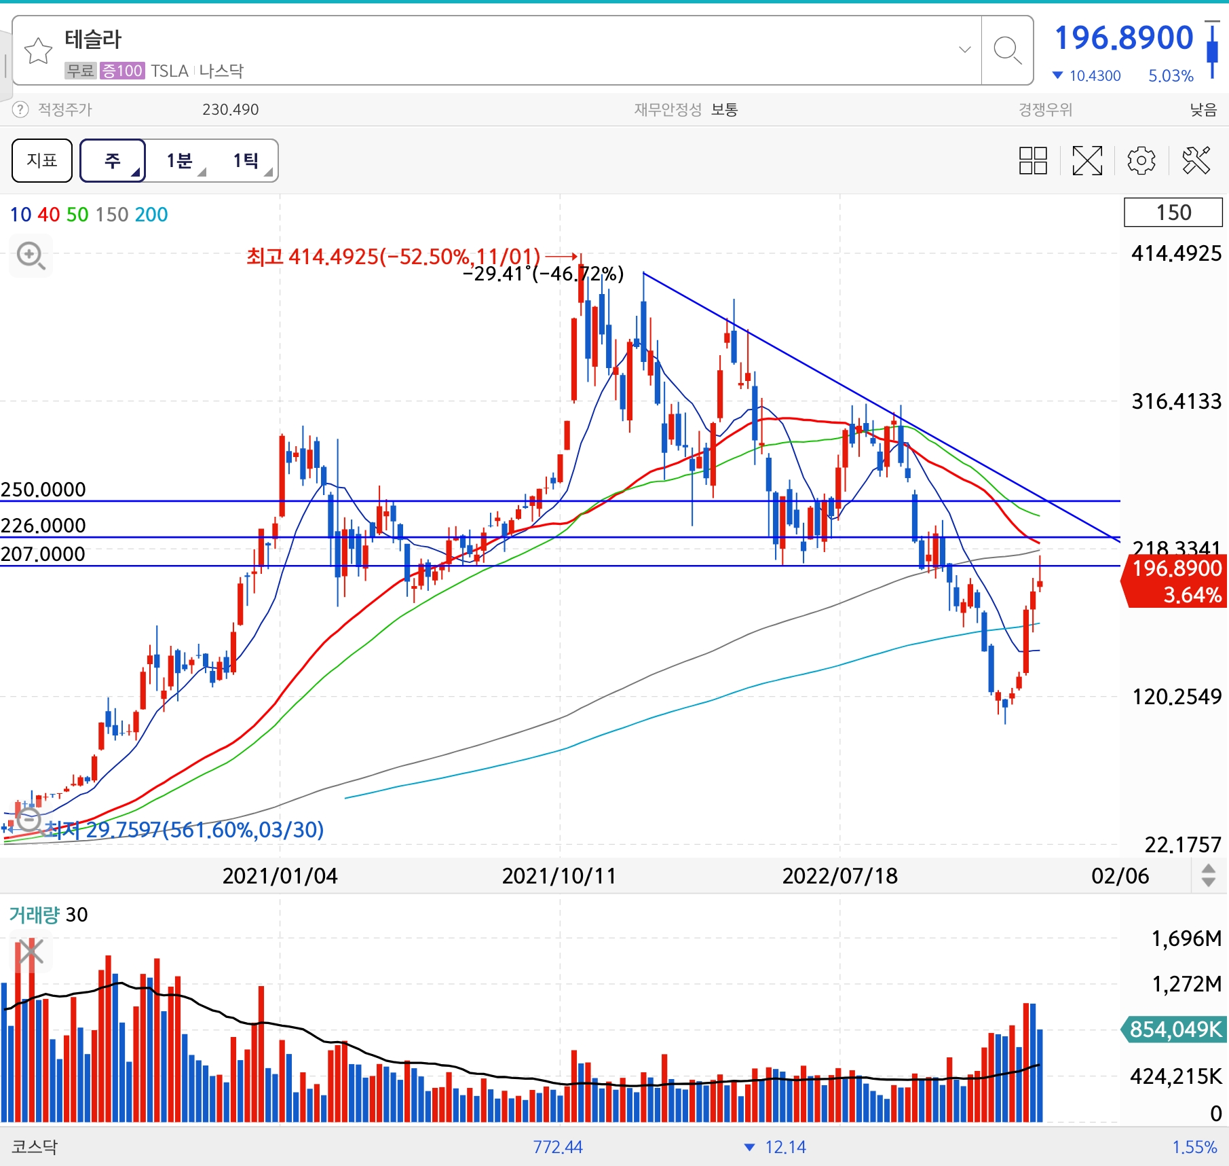The image size is (1229, 1166).
Task: Click the 거래량 30 volume label
Action: 48,915
